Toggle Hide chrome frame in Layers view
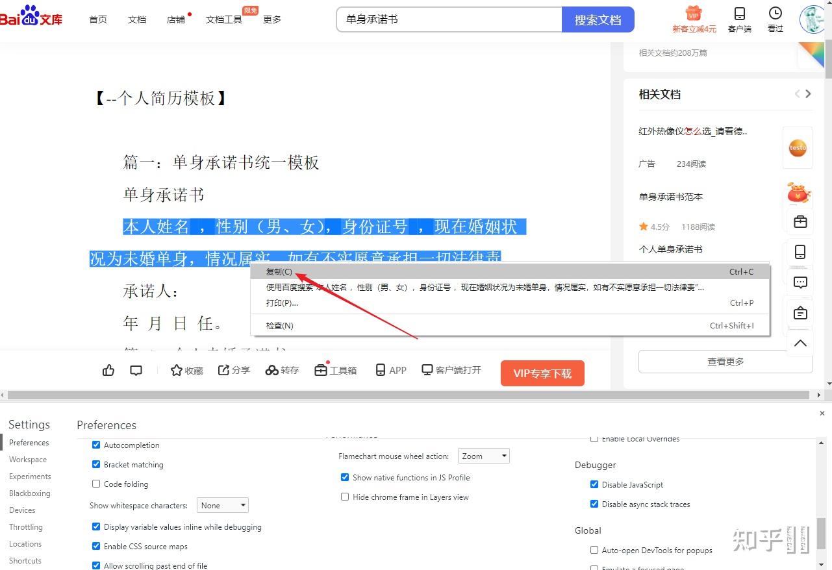The image size is (832, 570). [345, 497]
